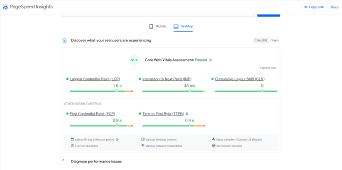Click the wifi icon for network connections
342x170 pixels.
pyautogui.click(x=143, y=146)
